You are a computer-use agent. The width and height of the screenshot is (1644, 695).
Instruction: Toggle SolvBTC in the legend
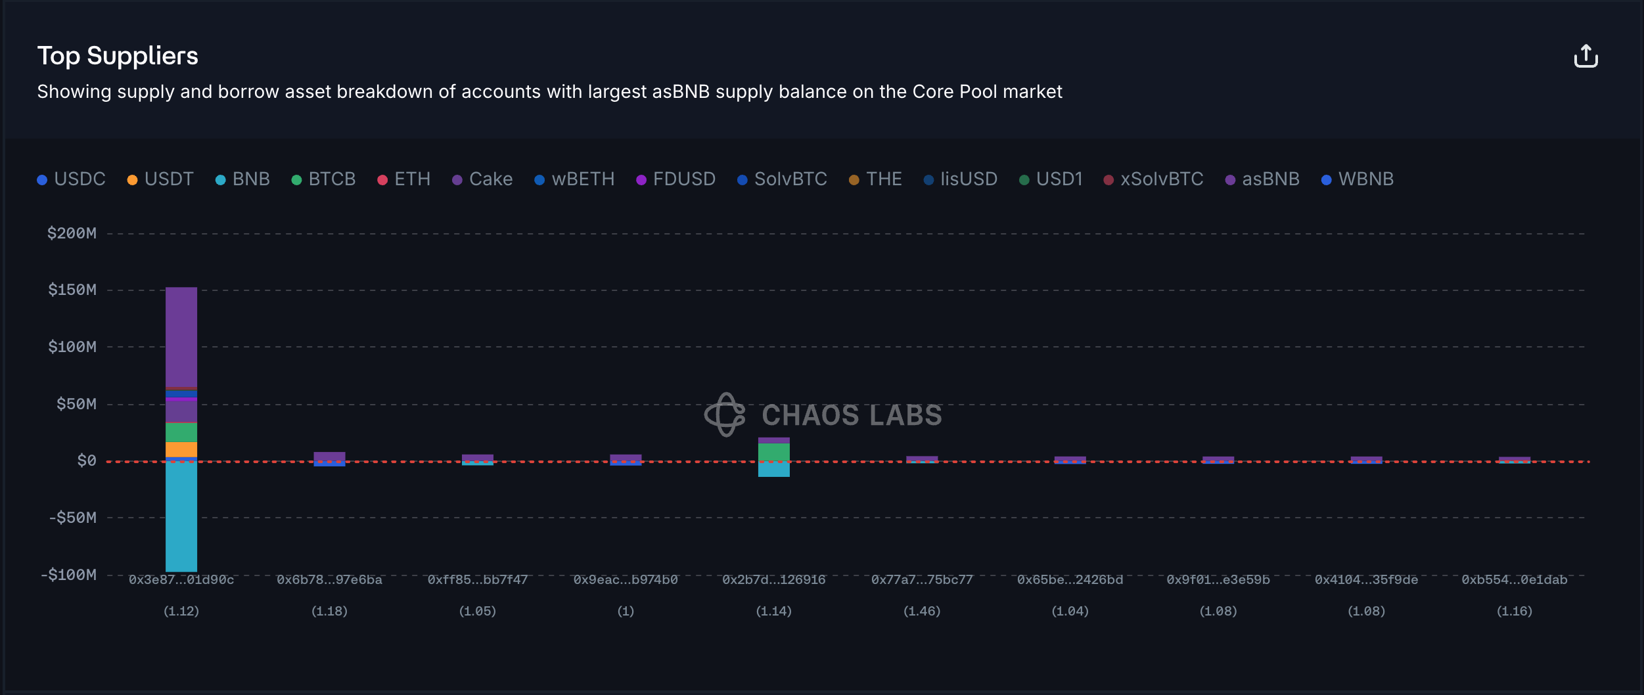tap(782, 179)
